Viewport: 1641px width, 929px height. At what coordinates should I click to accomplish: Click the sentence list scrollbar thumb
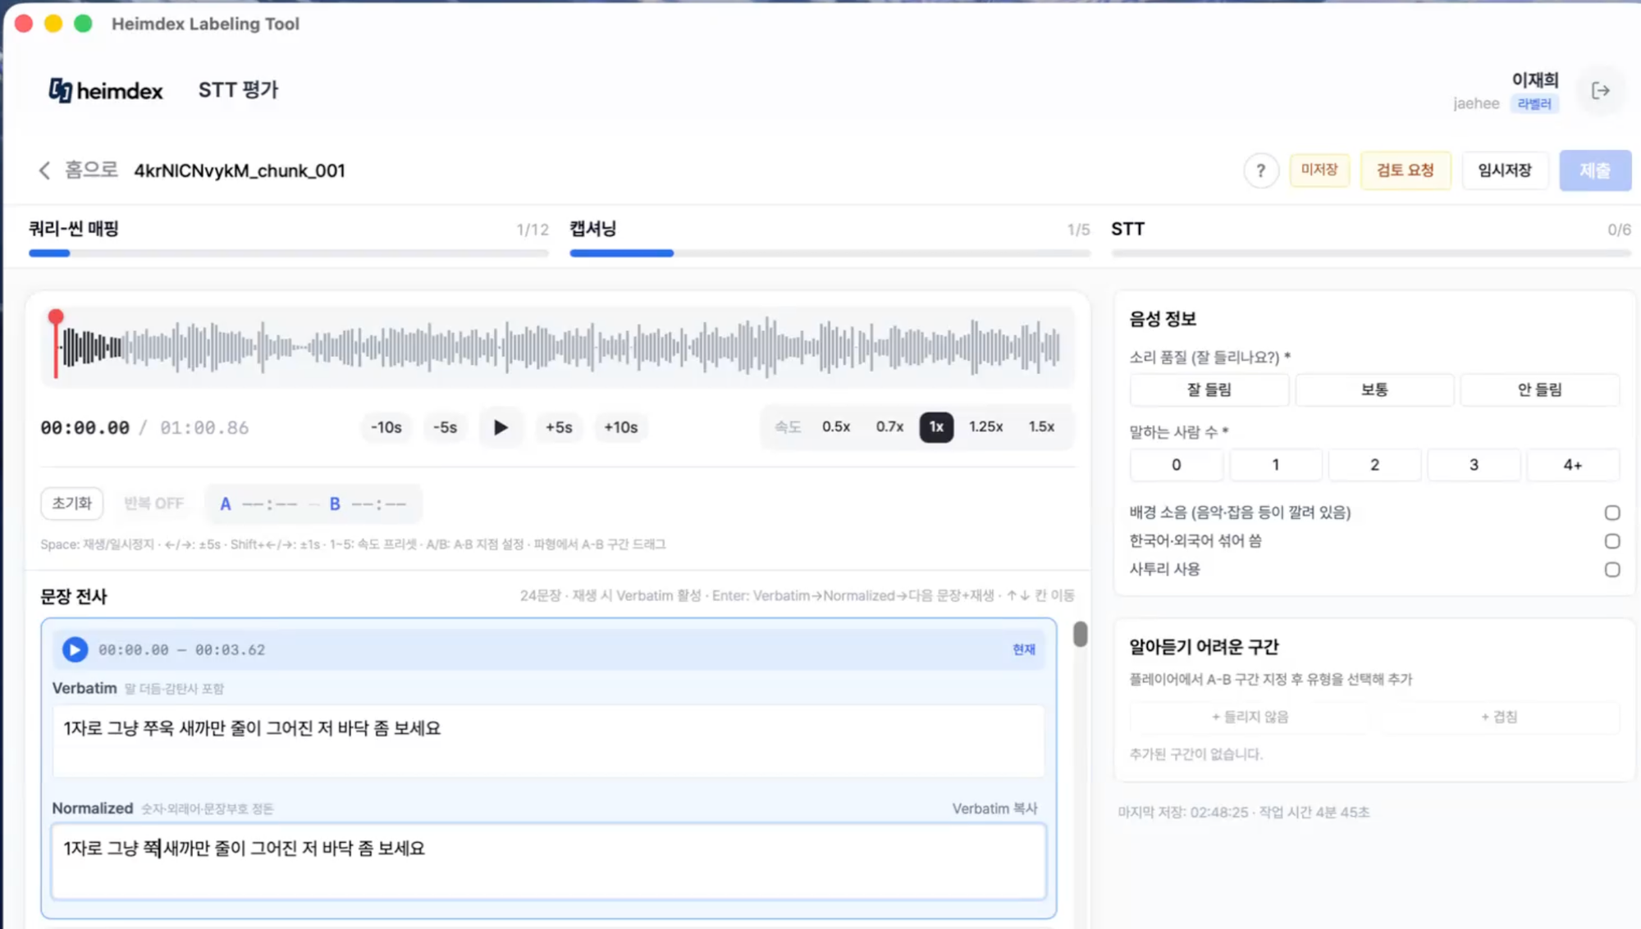pyautogui.click(x=1081, y=634)
